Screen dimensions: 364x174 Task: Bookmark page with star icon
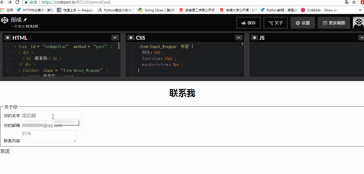click(354, 2)
